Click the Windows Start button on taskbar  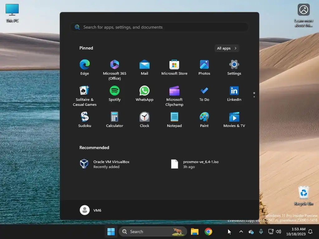pos(111,232)
